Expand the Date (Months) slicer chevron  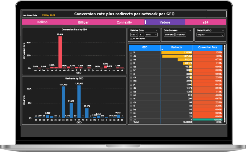tap(223, 30)
